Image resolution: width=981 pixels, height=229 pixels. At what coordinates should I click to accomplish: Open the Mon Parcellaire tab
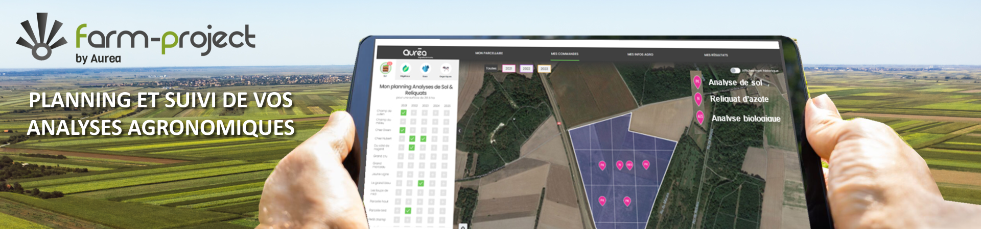pos(489,53)
